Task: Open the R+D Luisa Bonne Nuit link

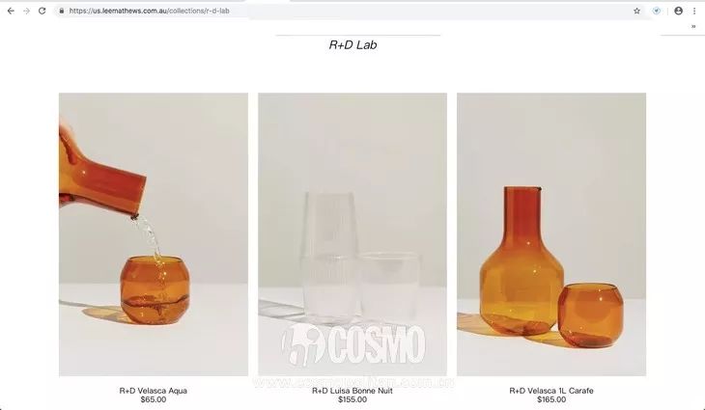Action: [352, 391]
